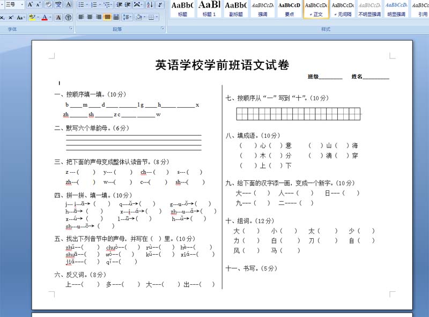The width and height of the screenshot is (429, 317).
Task: Click heading 一、按顺序填一填
Action: pyautogui.click(x=90, y=94)
